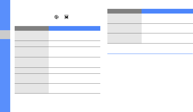193x112 pixels.
Task: Select the last gray cell in the left table
Action: point(32,88)
